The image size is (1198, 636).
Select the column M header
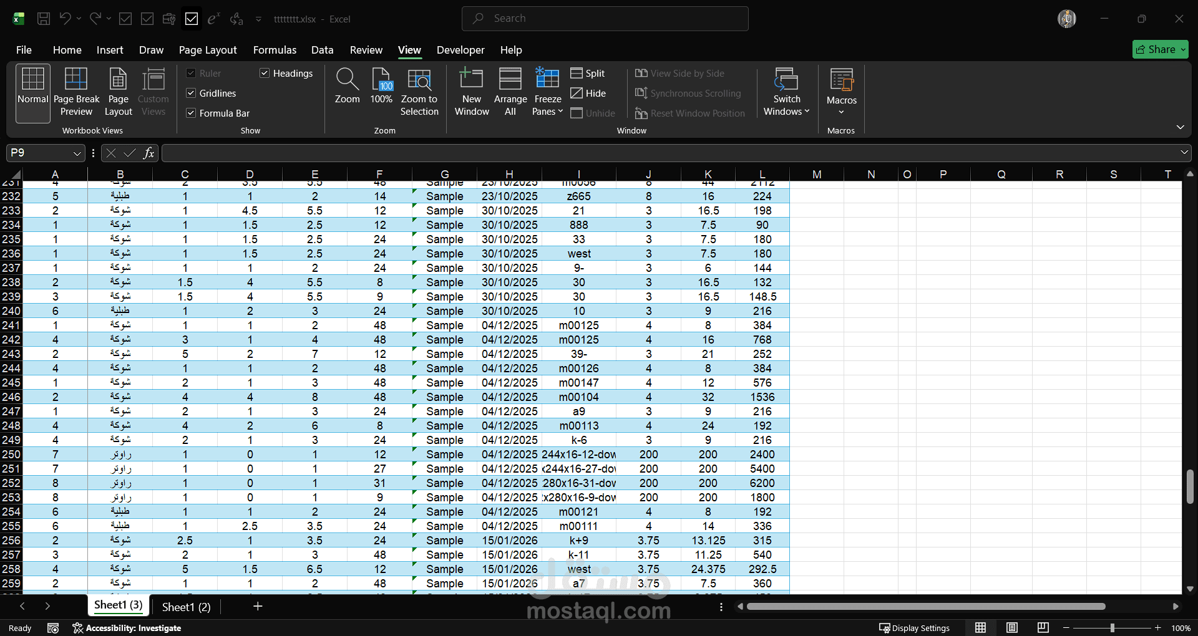point(816,175)
